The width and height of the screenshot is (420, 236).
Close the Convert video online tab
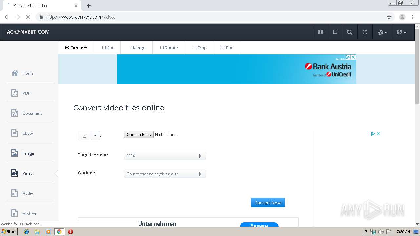76,6
